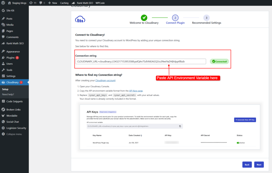Open the comments bubble icon in admin bar
Viewport: 272px width, 173px height.
click(41, 3)
